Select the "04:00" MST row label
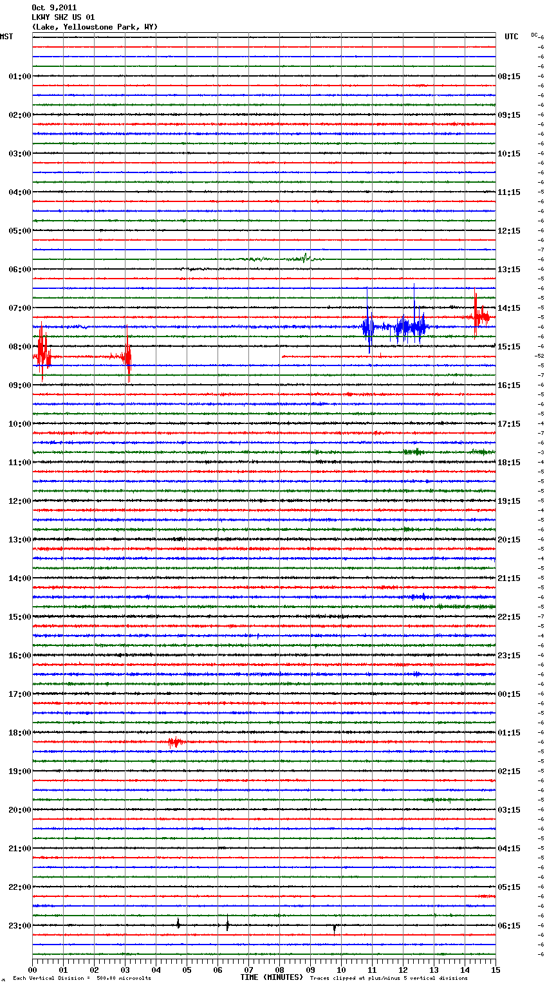The image size is (547, 987). (20, 192)
